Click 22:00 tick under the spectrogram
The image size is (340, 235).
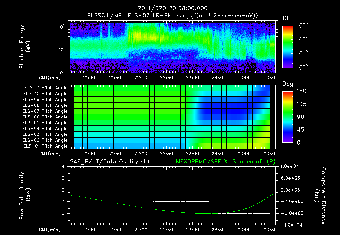(141, 78)
